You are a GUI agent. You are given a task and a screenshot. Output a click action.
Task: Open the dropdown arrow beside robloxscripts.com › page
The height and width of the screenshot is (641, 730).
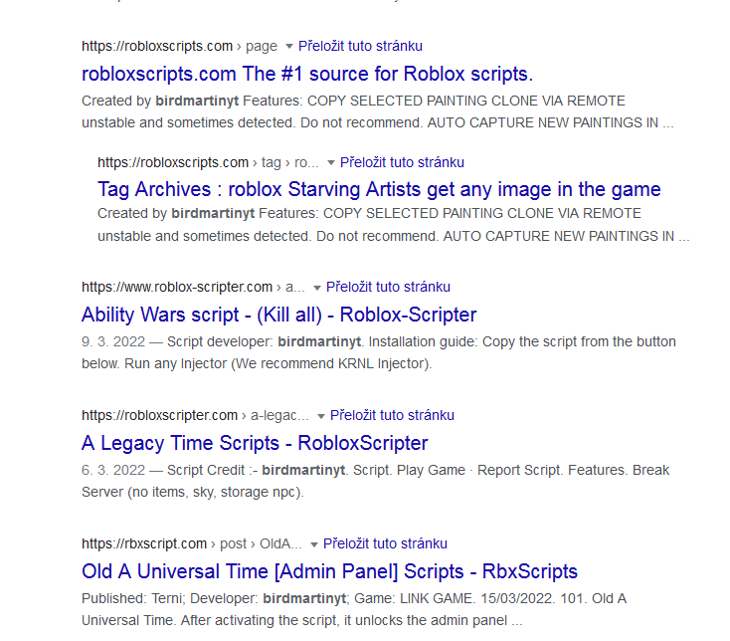289,47
